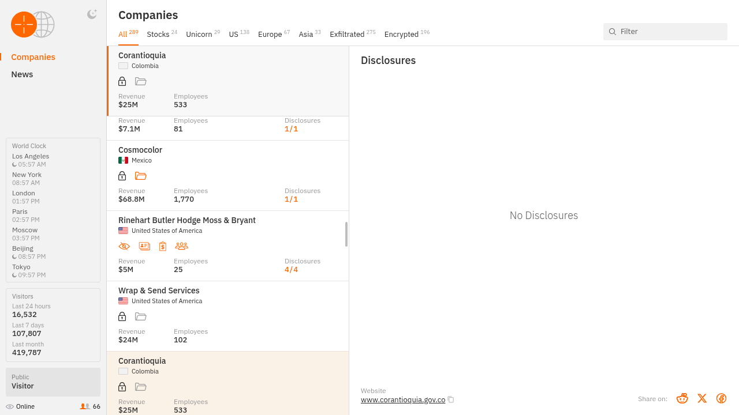Click folder icon in top Corantioquia card
The image size is (739, 415).
(141, 81)
